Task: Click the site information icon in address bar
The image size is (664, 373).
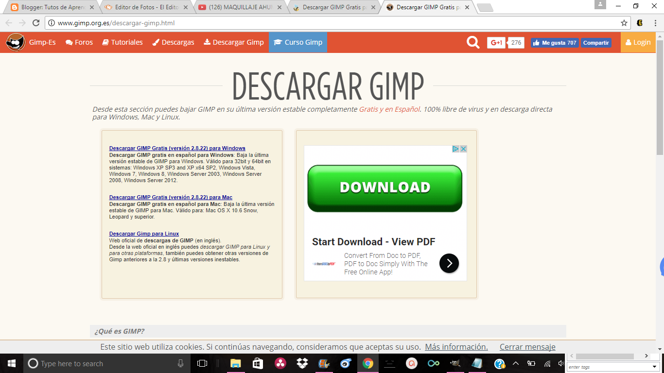Action: pyautogui.click(x=52, y=23)
